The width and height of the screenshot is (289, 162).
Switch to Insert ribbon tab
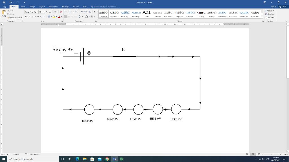23,7
